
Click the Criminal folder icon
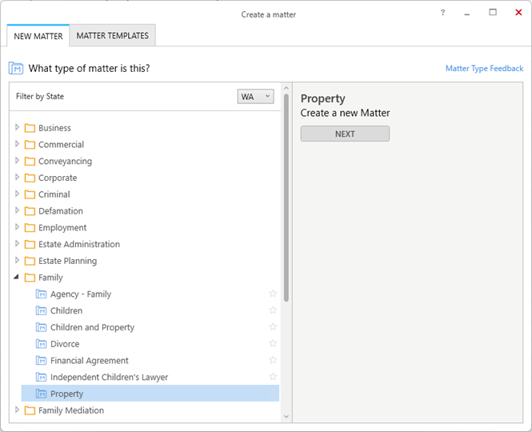30,194
